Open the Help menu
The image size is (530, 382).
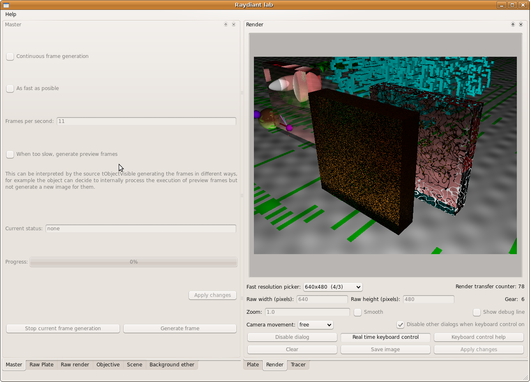coord(11,14)
